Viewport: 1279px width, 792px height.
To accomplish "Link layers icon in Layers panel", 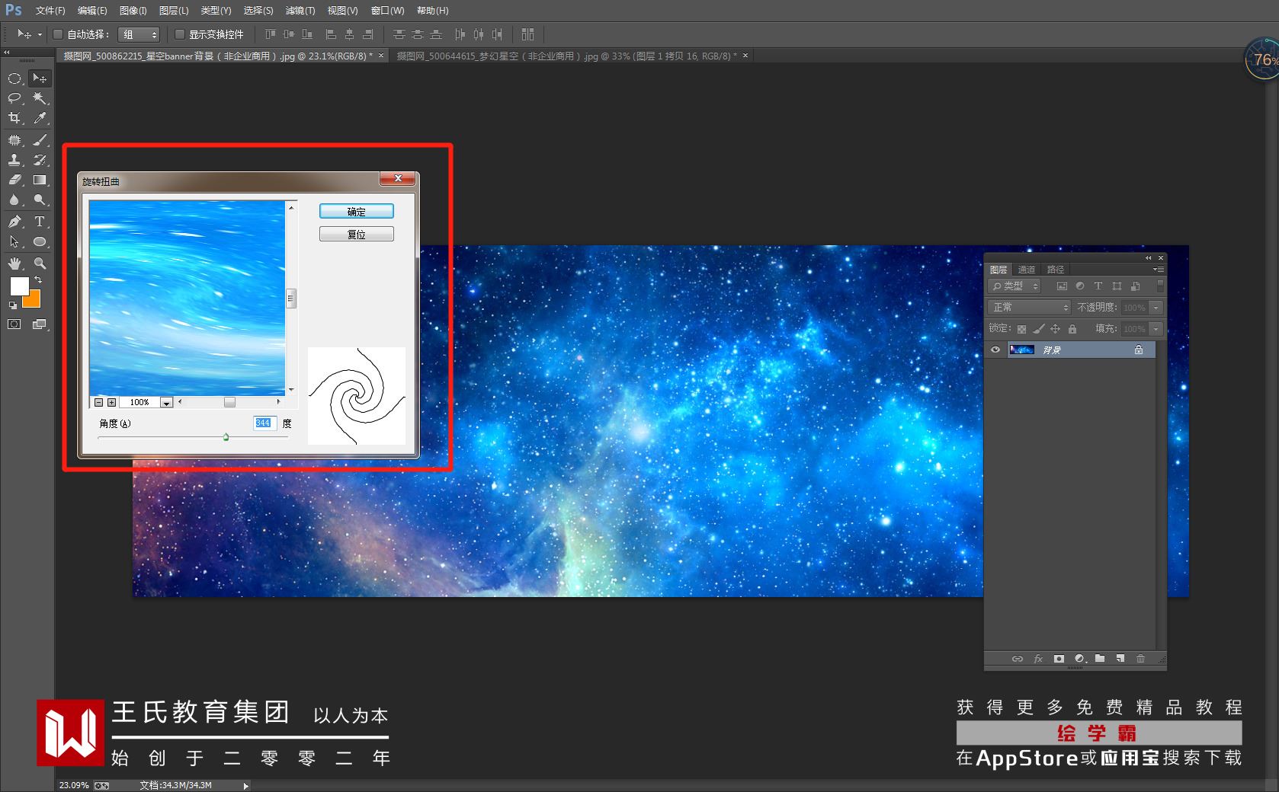I will pyautogui.click(x=1018, y=659).
